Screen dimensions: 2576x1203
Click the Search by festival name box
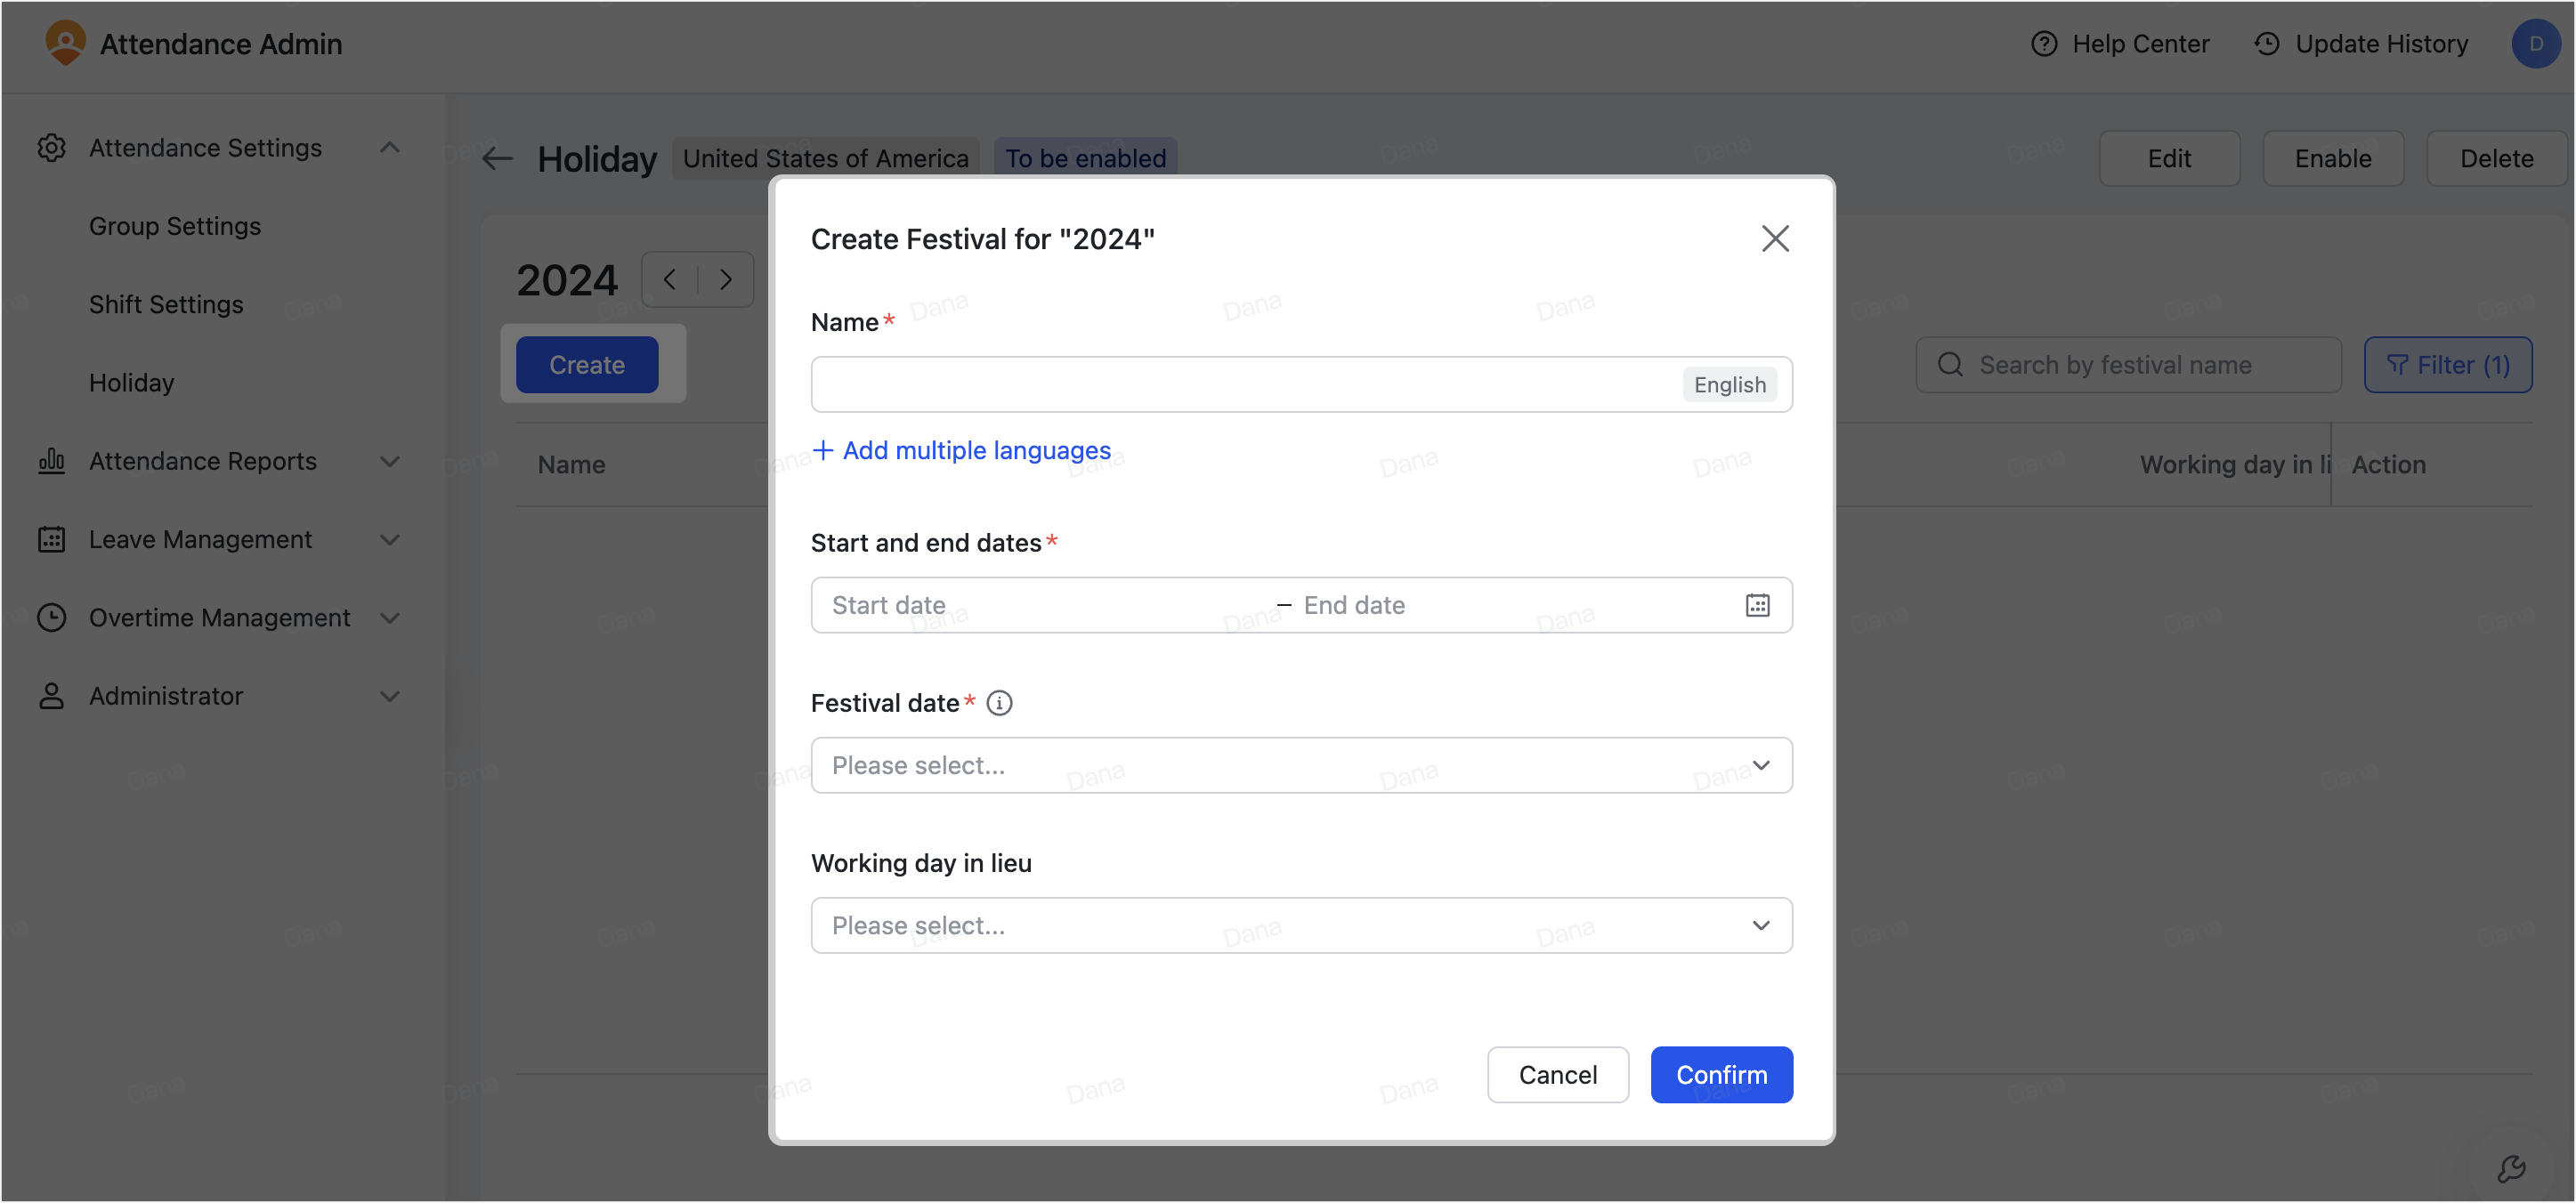[x=2128, y=365]
